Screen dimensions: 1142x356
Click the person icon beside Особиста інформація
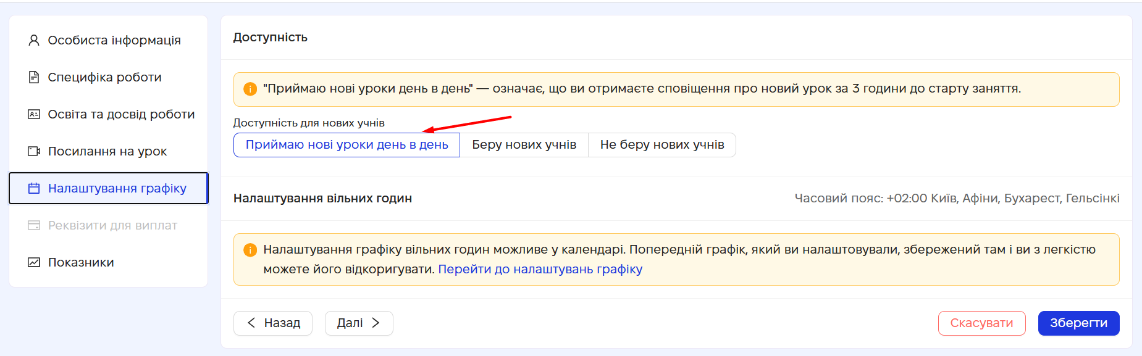[34, 40]
